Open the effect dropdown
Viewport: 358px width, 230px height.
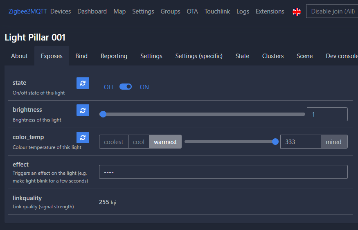click(223, 172)
